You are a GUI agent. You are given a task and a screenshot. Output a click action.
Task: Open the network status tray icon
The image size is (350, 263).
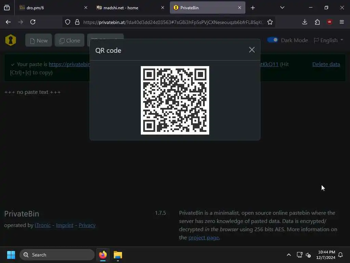[x=299, y=255]
